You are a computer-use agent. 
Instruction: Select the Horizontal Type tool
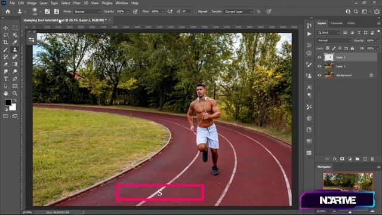tap(5, 79)
